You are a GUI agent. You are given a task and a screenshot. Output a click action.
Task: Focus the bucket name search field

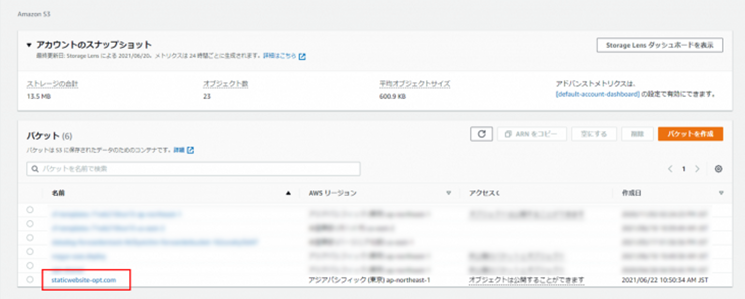pyautogui.click(x=193, y=169)
